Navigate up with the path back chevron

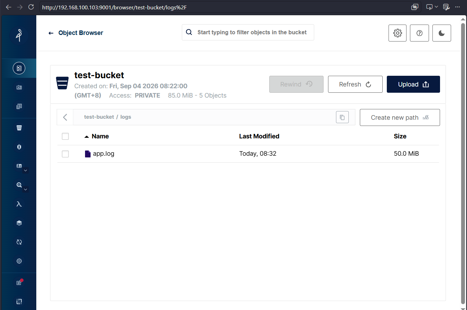tap(65, 117)
